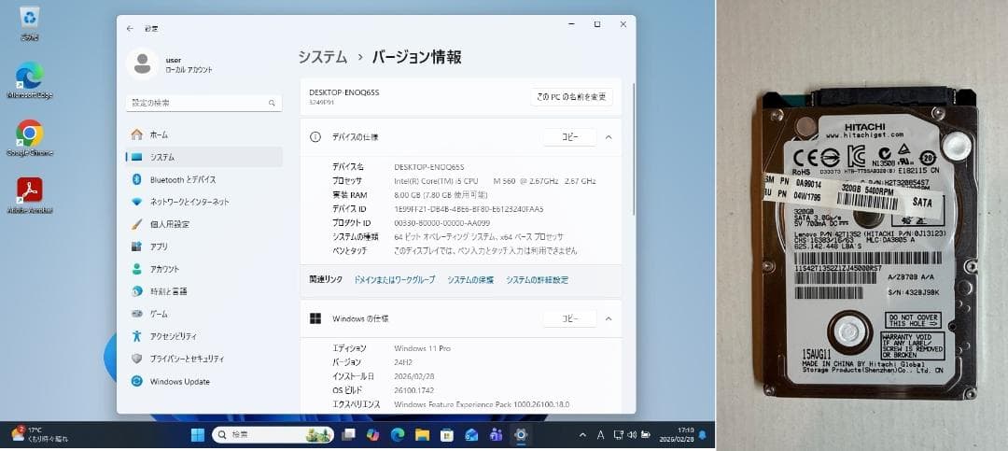
Task: Copy the Windows の仕様 details
Action: [569, 318]
